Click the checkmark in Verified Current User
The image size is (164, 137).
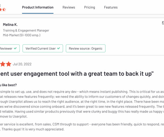[58, 48]
